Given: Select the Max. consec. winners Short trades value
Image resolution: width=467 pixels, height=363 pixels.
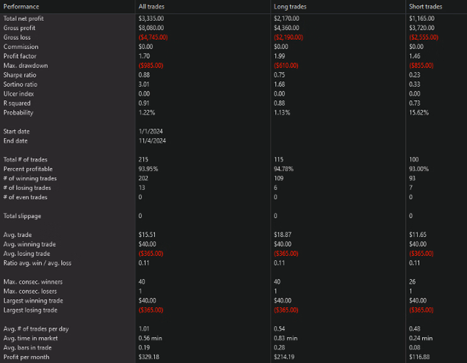Looking at the screenshot, I should click(413, 282).
